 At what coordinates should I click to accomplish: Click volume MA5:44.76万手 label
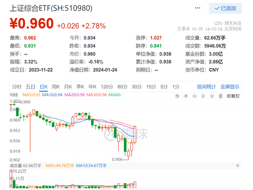[60, 166]
